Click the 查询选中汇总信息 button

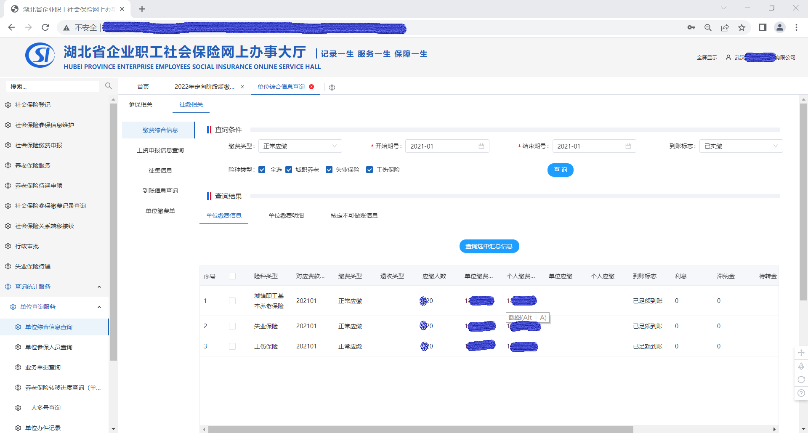(x=489, y=246)
